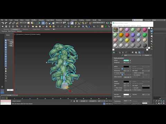The height and width of the screenshot is (124, 166).
Task: Select the red sphere sample slot
Action: point(127,35)
